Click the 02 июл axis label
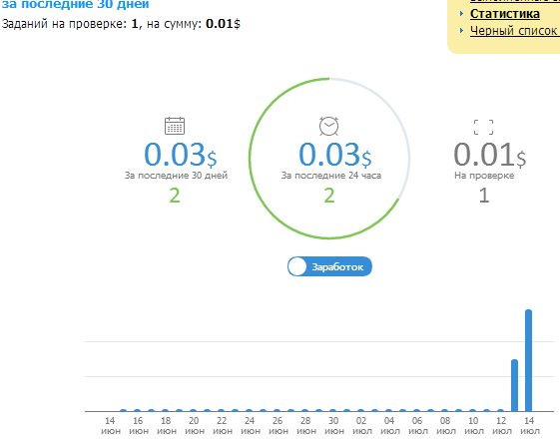This screenshot has width=560, height=441. (361, 426)
